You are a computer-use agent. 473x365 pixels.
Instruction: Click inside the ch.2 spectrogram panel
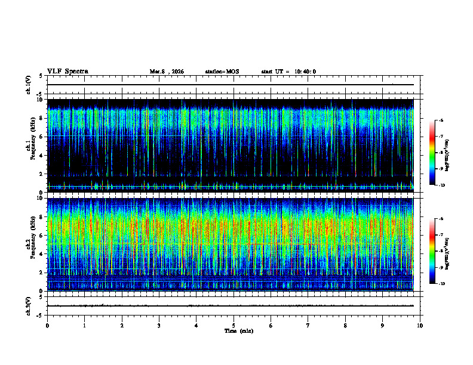tap(230, 245)
